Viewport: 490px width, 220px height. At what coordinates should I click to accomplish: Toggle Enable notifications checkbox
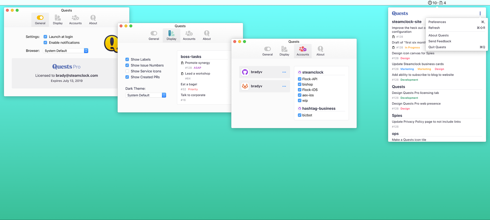pos(45,43)
